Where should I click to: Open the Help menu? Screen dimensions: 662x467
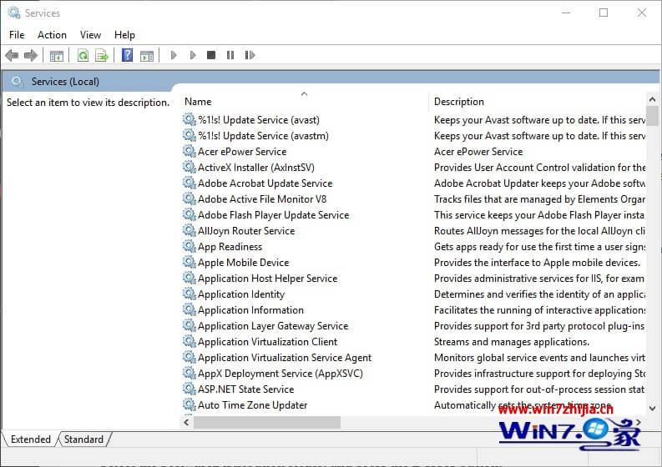pyautogui.click(x=124, y=35)
